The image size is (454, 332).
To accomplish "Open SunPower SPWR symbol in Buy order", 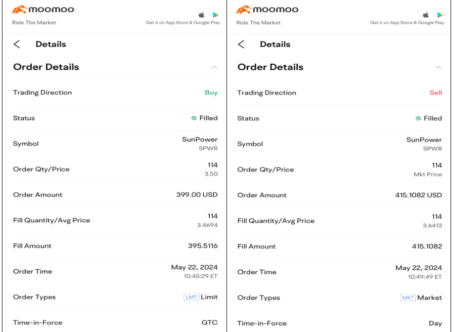I will click(x=200, y=143).
